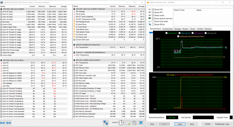The width and height of the screenshot is (234, 127).
Task: Switch to the Cooling Fans tab
Action: point(167,29)
